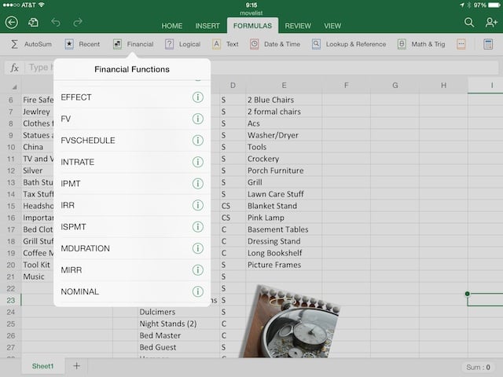Select column header E
Viewport: 503px width, 377px height.
(x=284, y=86)
